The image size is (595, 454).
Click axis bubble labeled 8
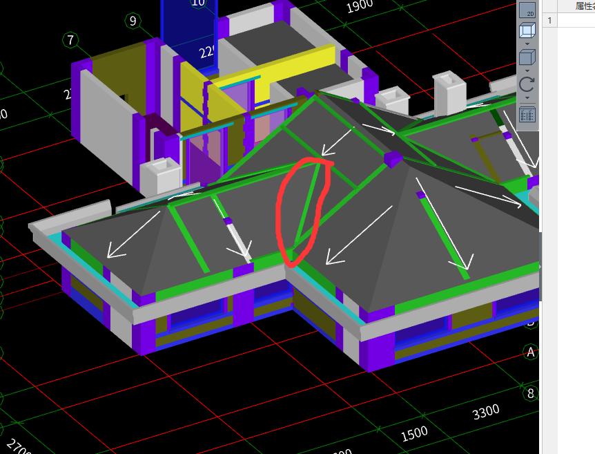531,393
